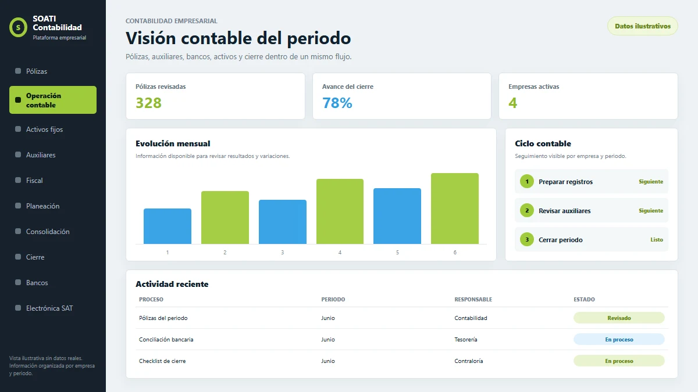The height and width of the screenshot is (392, 698).
Task: Select chart bar for month 5
Action: 397,216
